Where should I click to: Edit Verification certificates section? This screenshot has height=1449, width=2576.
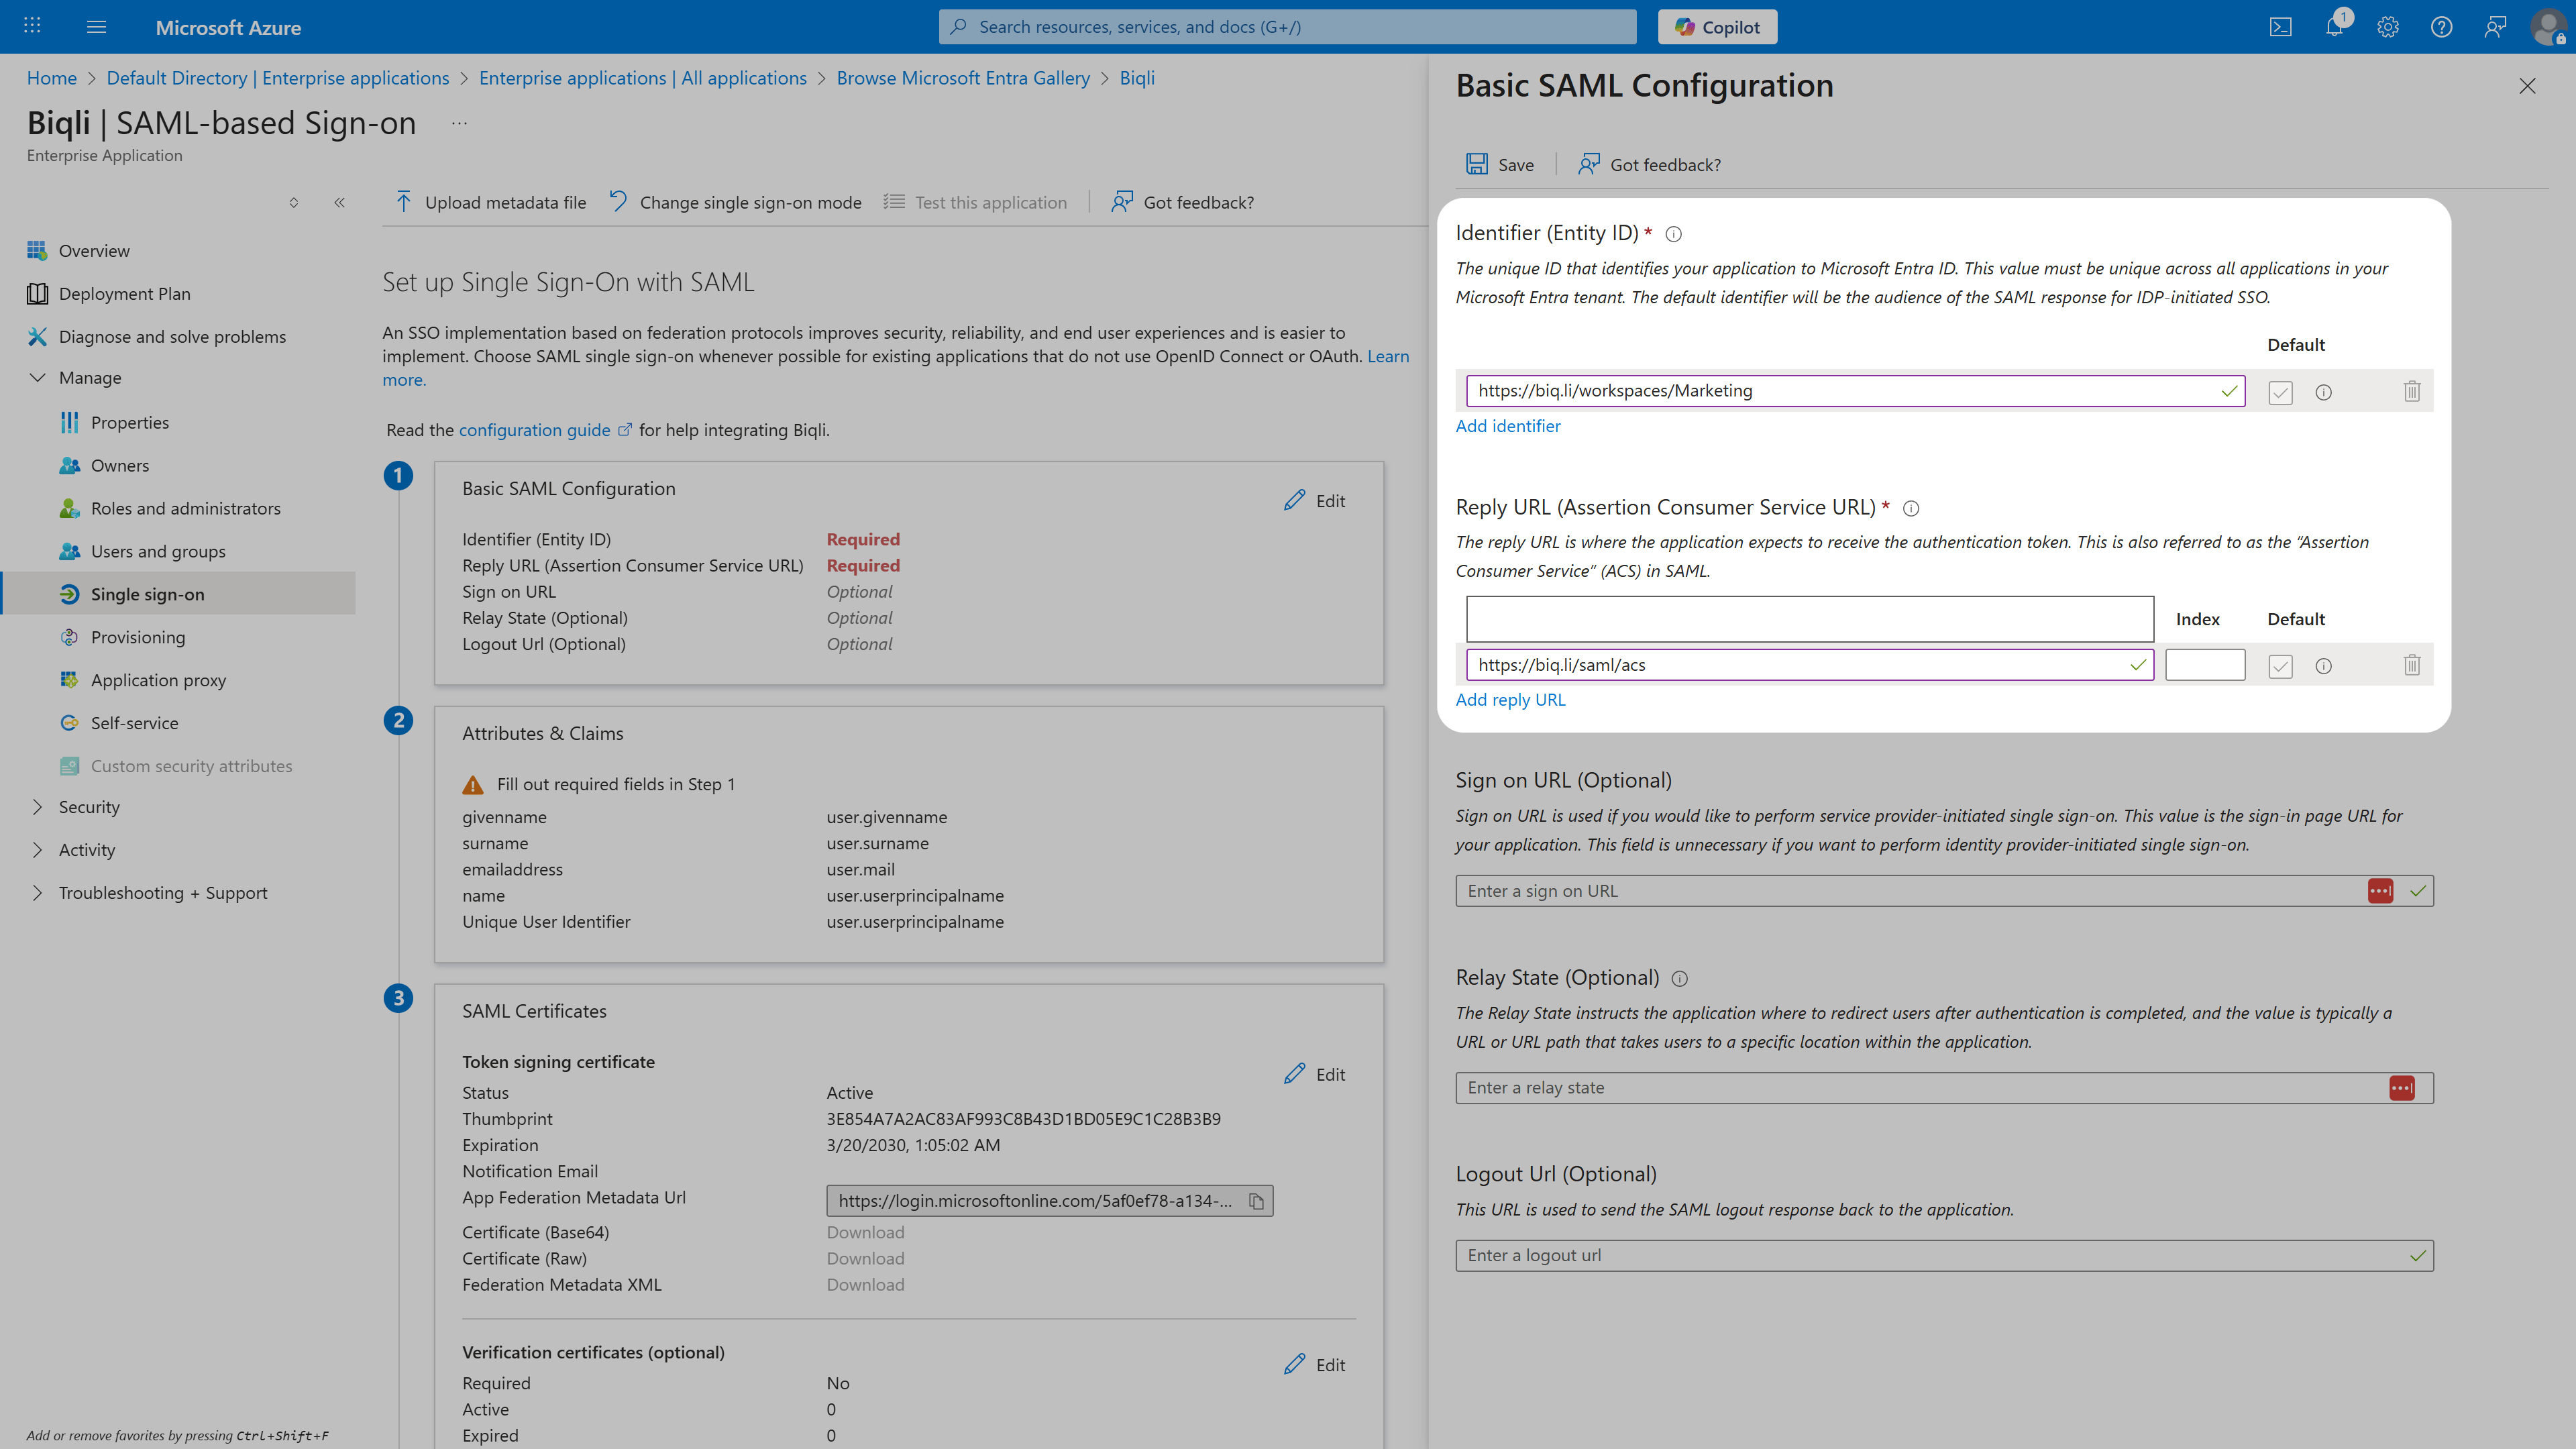click(1314, 1365)
